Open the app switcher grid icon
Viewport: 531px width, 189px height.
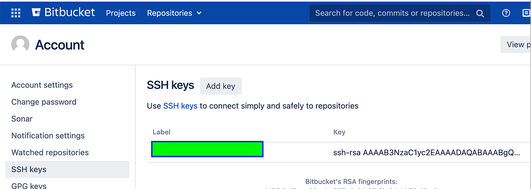click(x=16, y=13)
